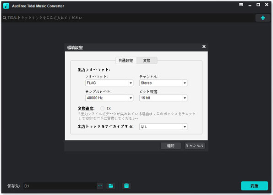Open the サンプルレート 48000 Hz dropdown
This screenshot has height=195, width=273.
point(109,98)
